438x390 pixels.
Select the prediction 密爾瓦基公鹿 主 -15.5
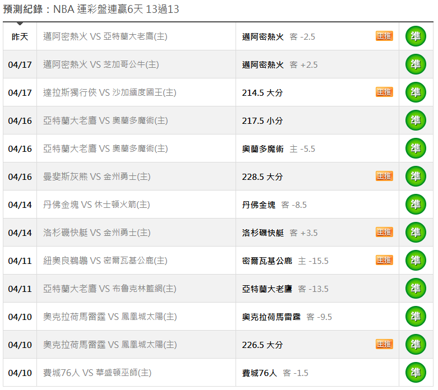tap(285, 261)
